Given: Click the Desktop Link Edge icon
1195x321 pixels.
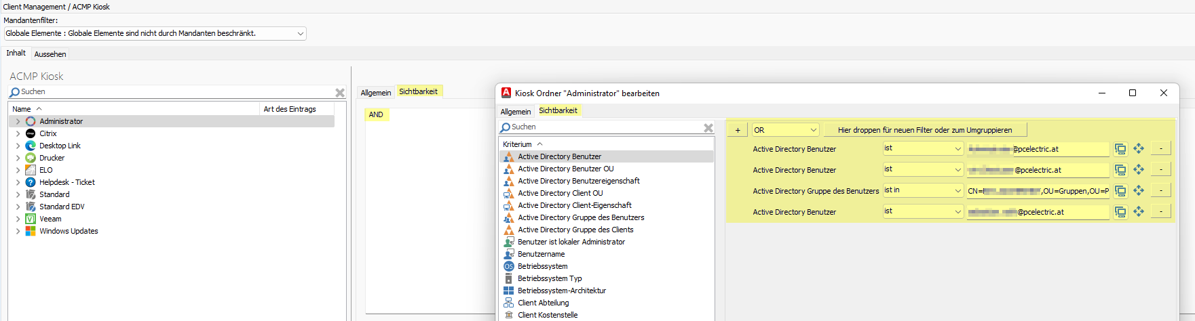Looking at the screenshot, I should click(31, 146).
